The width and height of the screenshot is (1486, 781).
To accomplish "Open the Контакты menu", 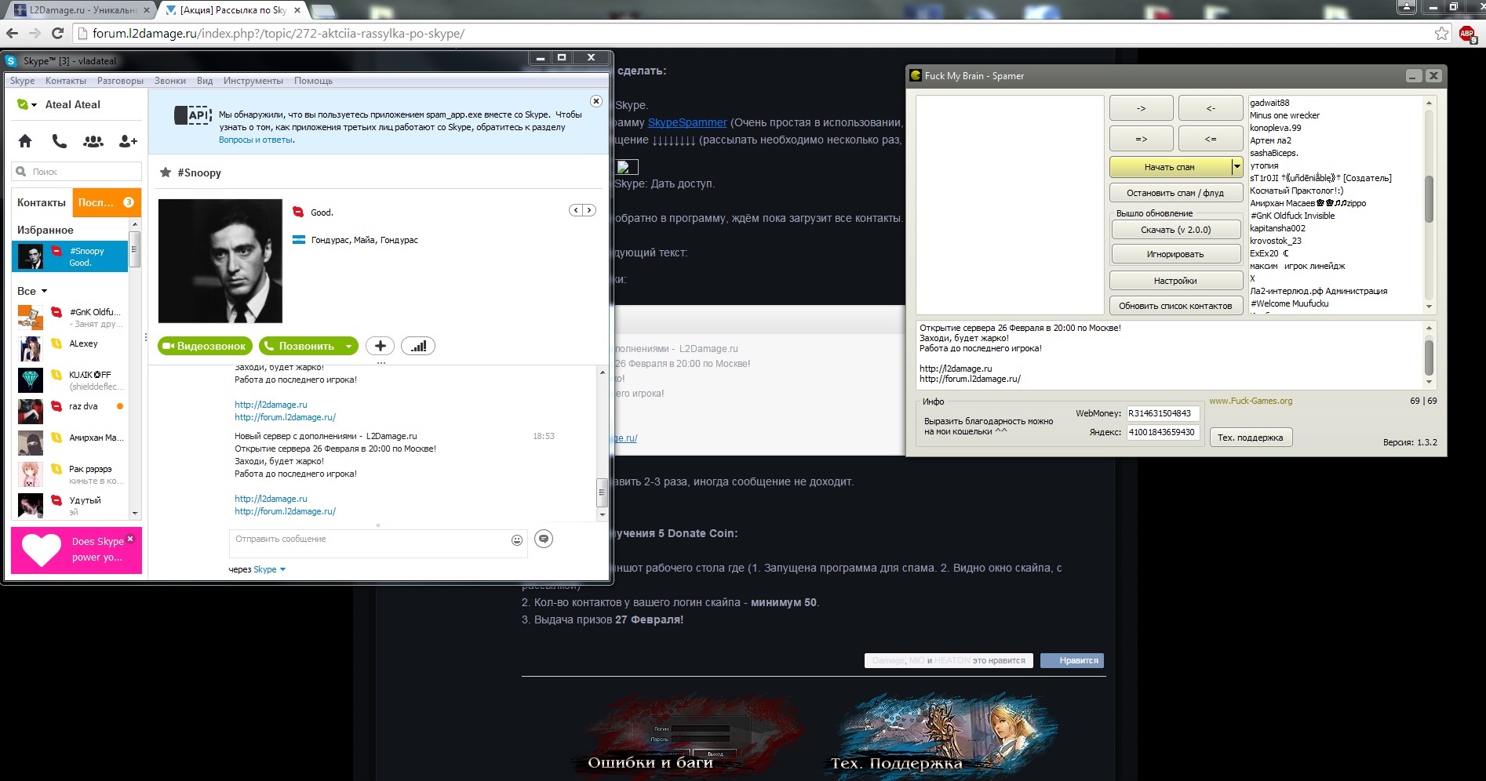I will coord(66,81).
